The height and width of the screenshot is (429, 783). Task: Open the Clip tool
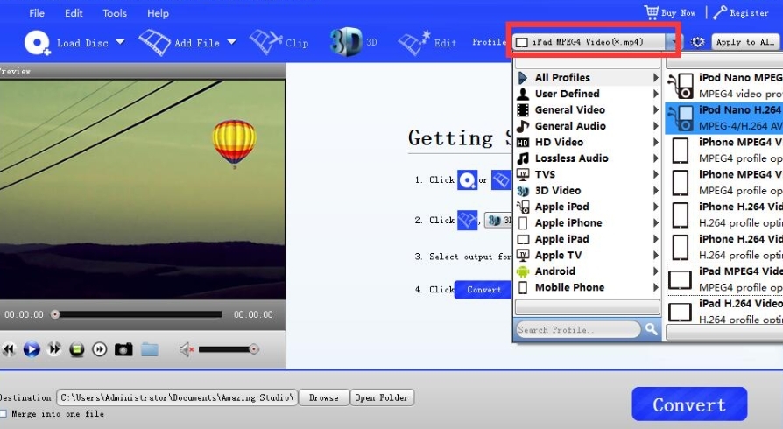point(279,43)
